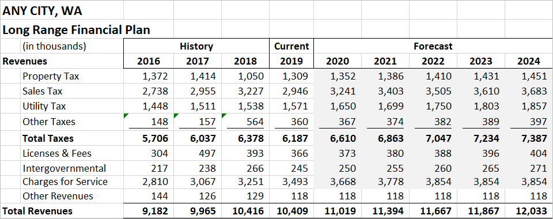Select the 2019 year column header

point(291,61)
